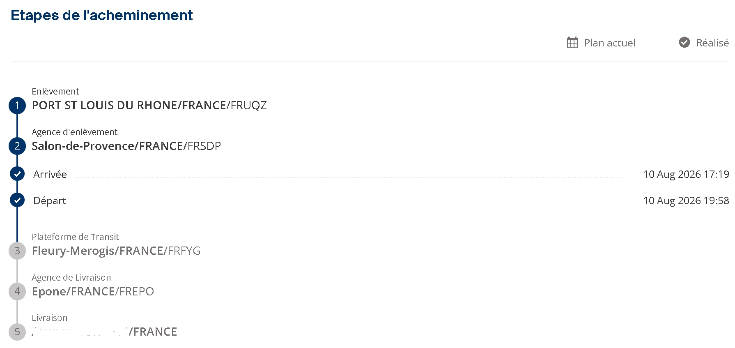The image size is (735, 348).
Task: Click the Plan actuel calendar icon
Action: coord(572,42)
